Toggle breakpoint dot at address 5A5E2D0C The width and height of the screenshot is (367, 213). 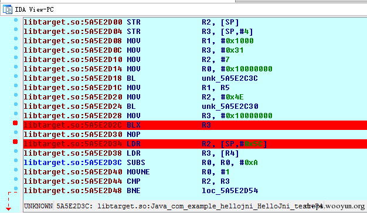coord(16,48)
